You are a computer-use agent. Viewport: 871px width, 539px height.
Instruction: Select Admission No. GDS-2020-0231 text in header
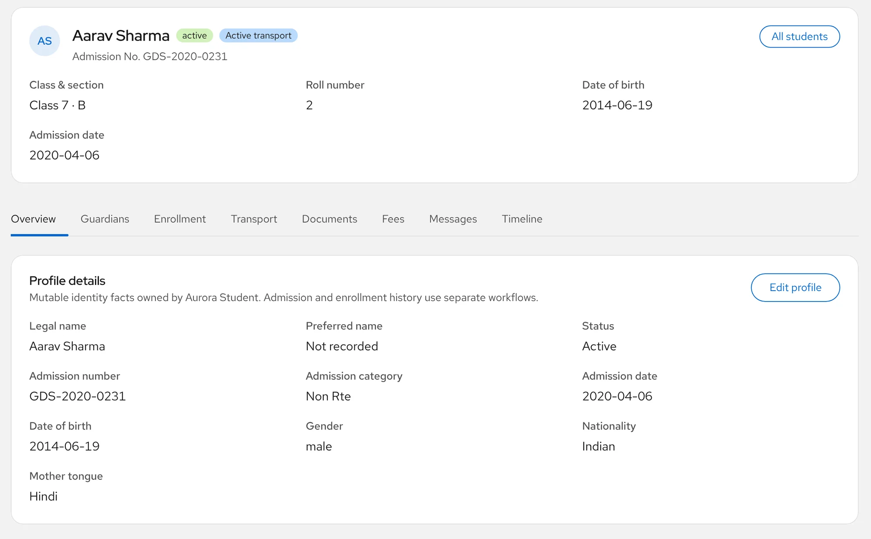tap(150, 57)
